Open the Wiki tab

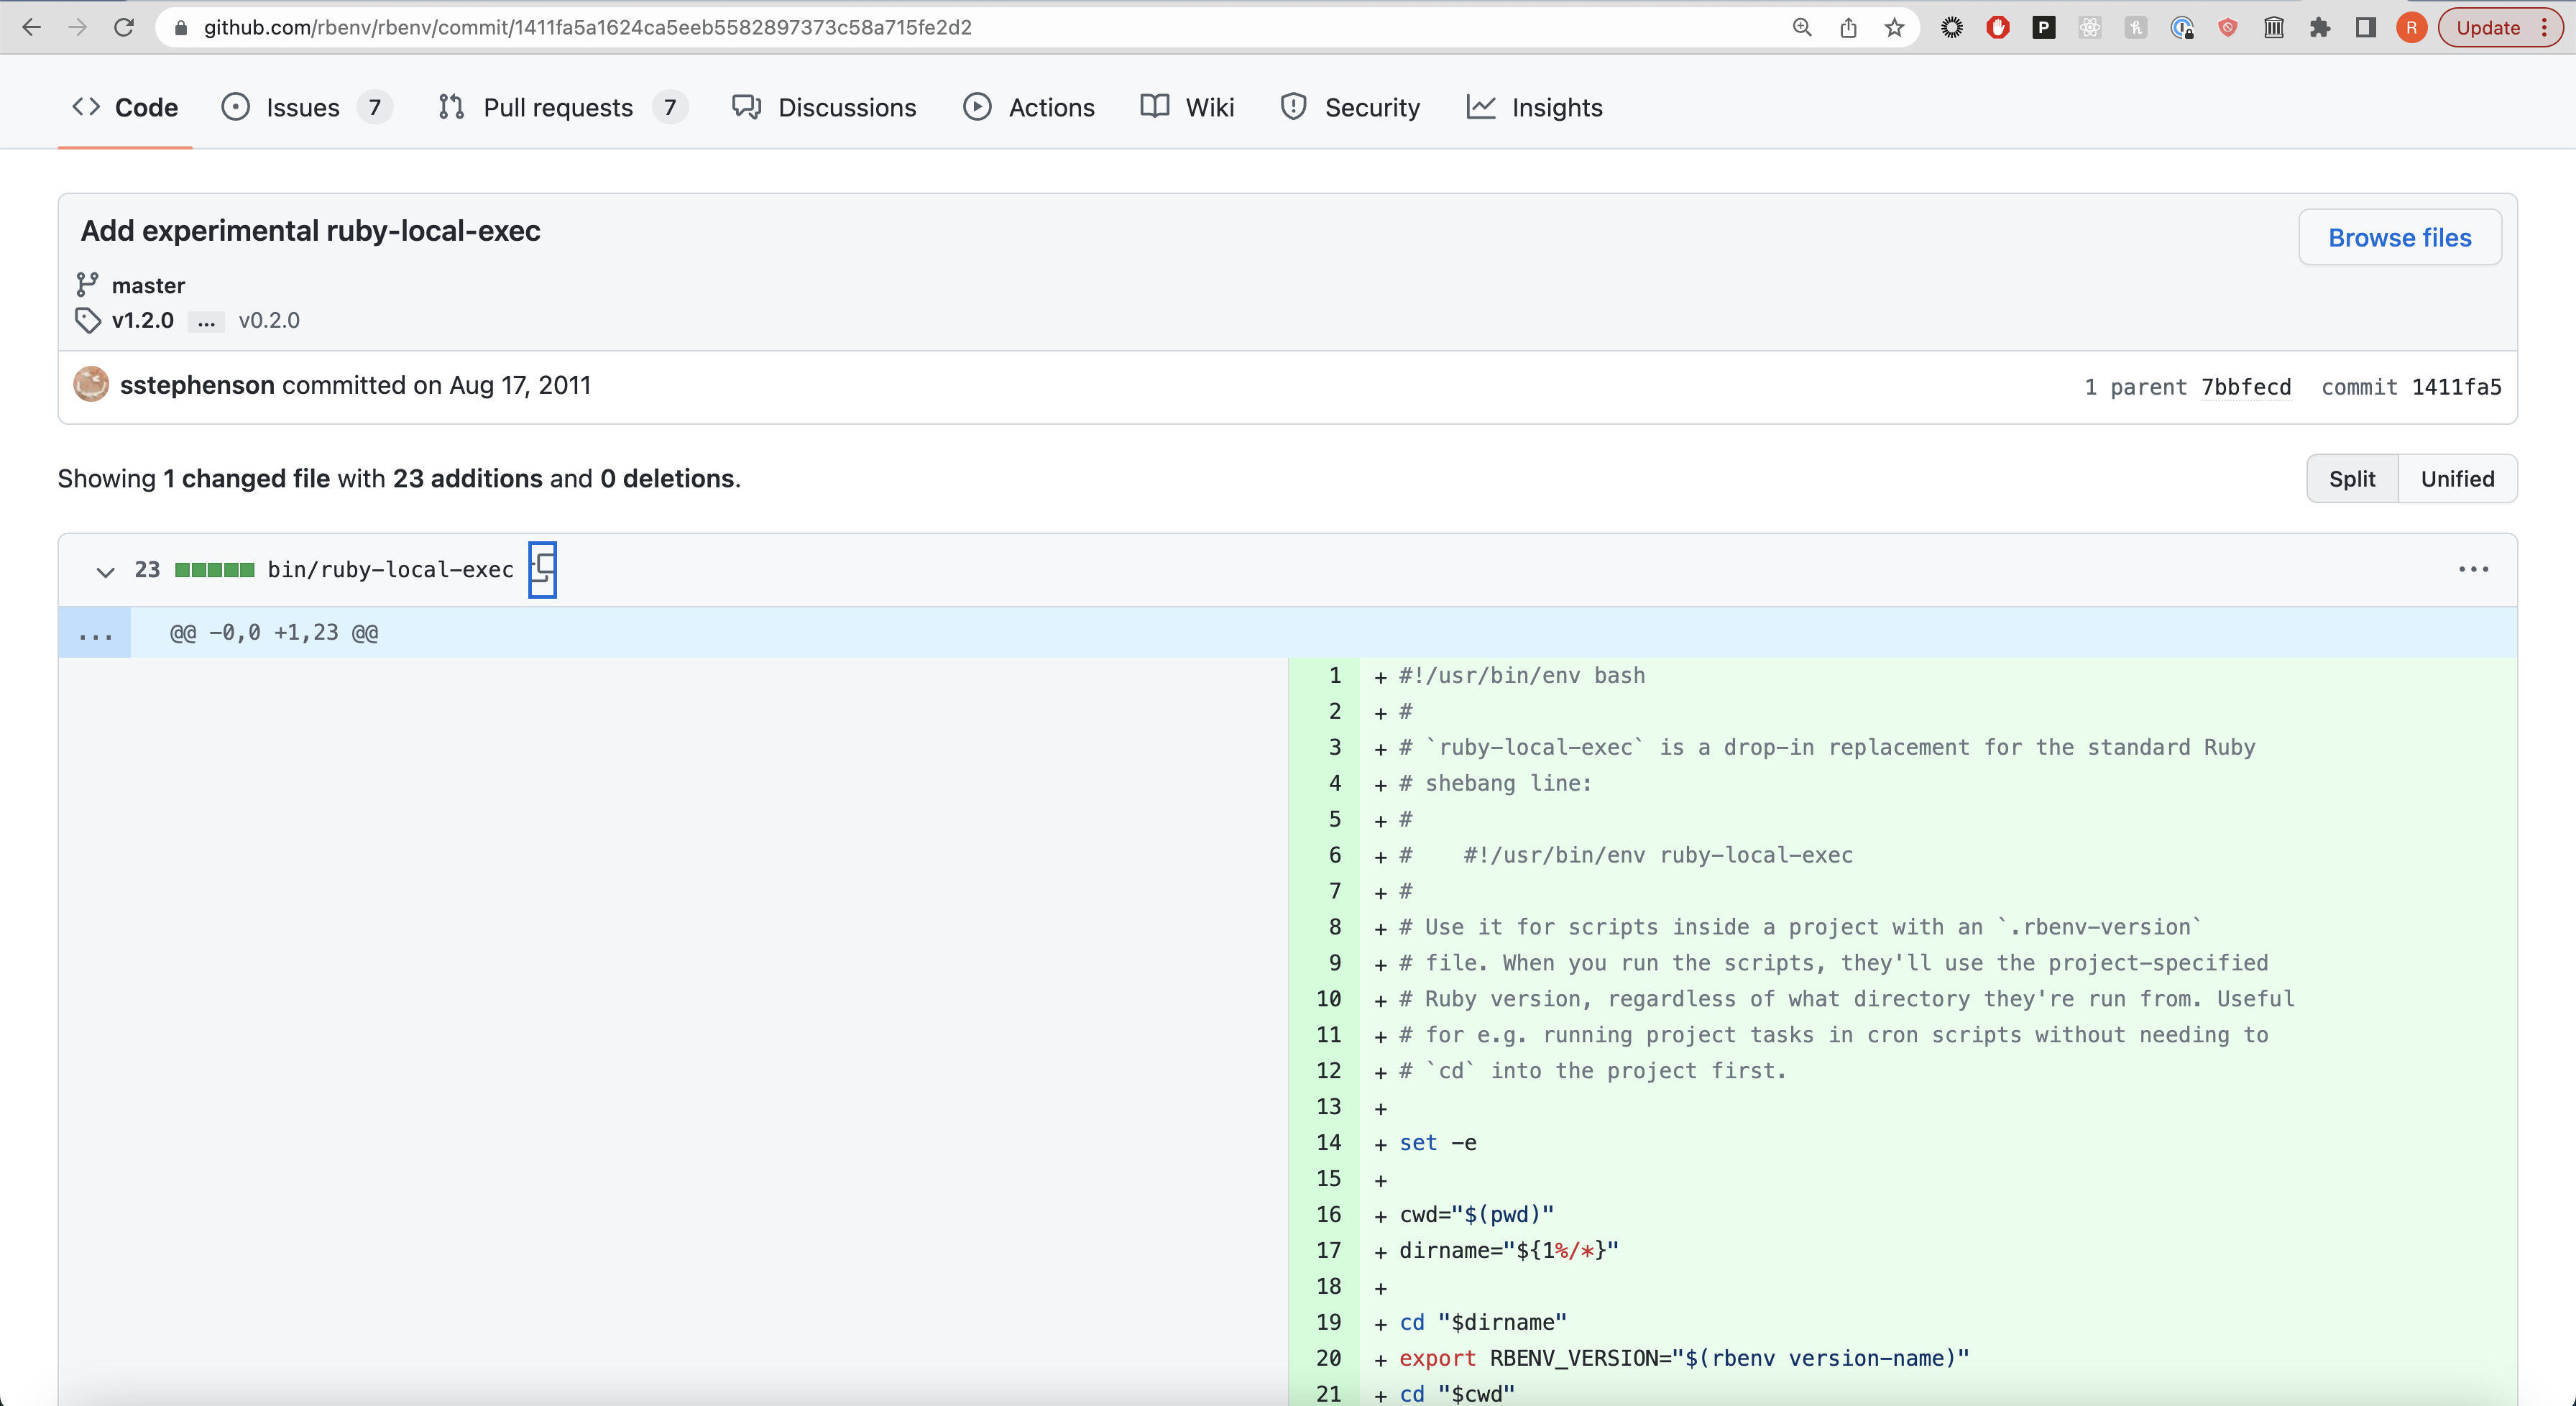coord(1187,107)
